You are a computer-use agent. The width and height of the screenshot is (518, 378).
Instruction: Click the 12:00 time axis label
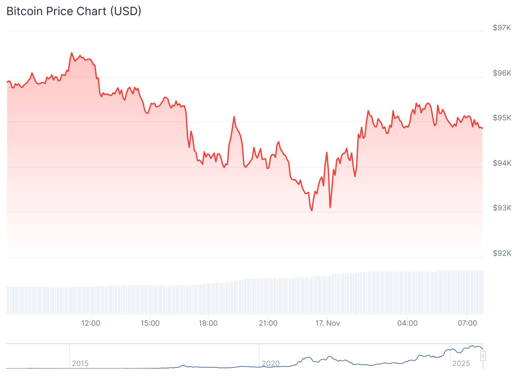click(91, 323)
